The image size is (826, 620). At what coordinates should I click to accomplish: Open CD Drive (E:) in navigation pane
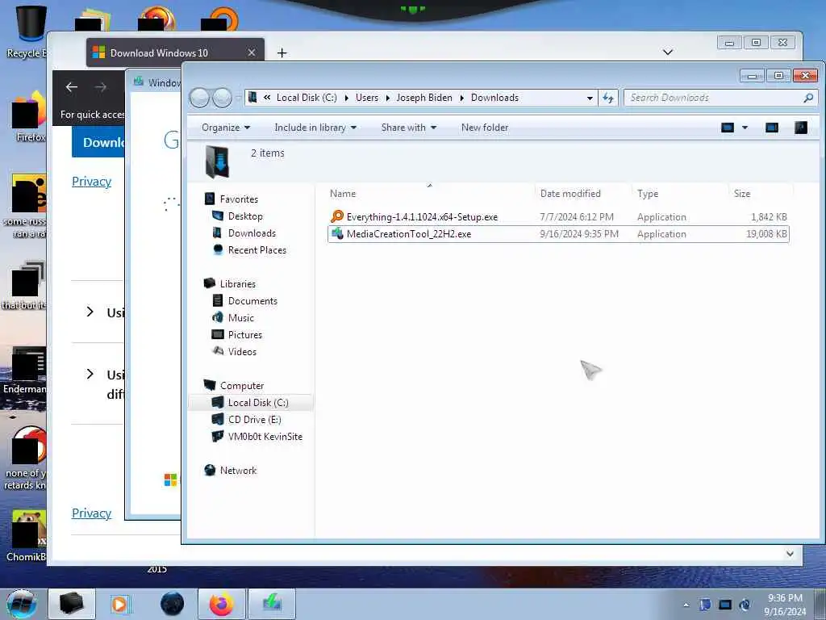[254, 419]
